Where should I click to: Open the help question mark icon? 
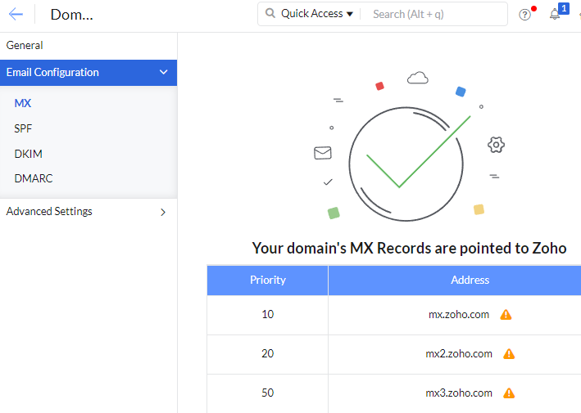pyautogui.click(x=524, y=15)
